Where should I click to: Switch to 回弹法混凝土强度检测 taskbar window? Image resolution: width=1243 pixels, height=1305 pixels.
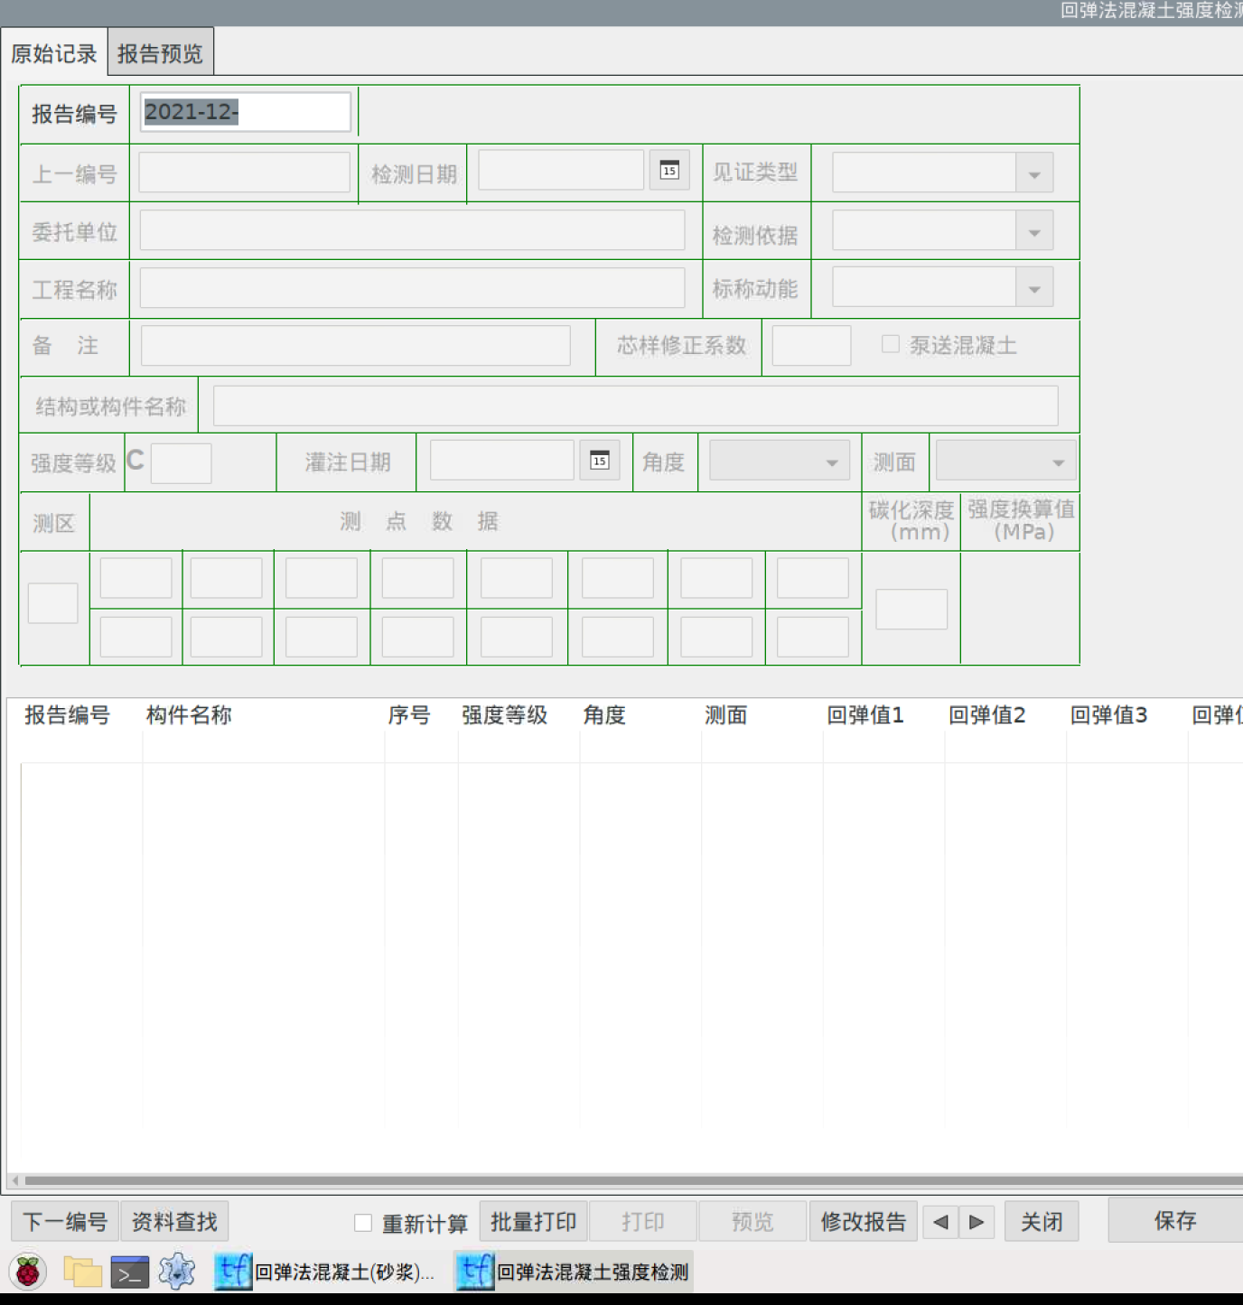pos(575,1272)
